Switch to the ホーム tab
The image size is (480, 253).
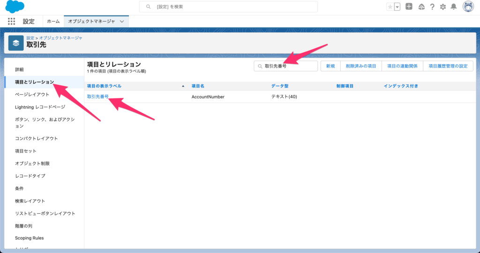tap(53, 22)
